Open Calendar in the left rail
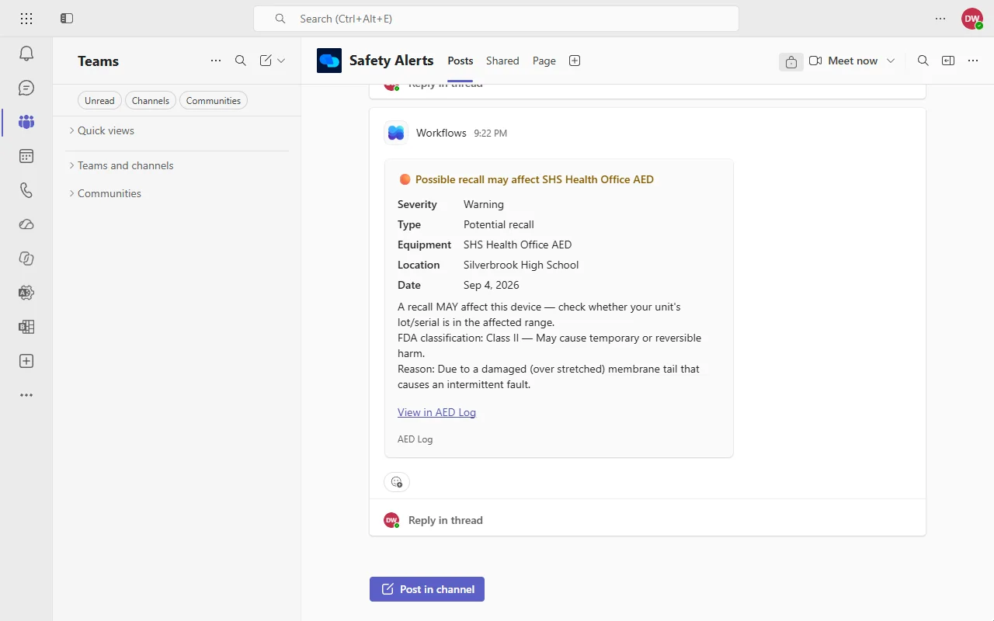This screenshot has height=621, width=994. pos(26,156)
